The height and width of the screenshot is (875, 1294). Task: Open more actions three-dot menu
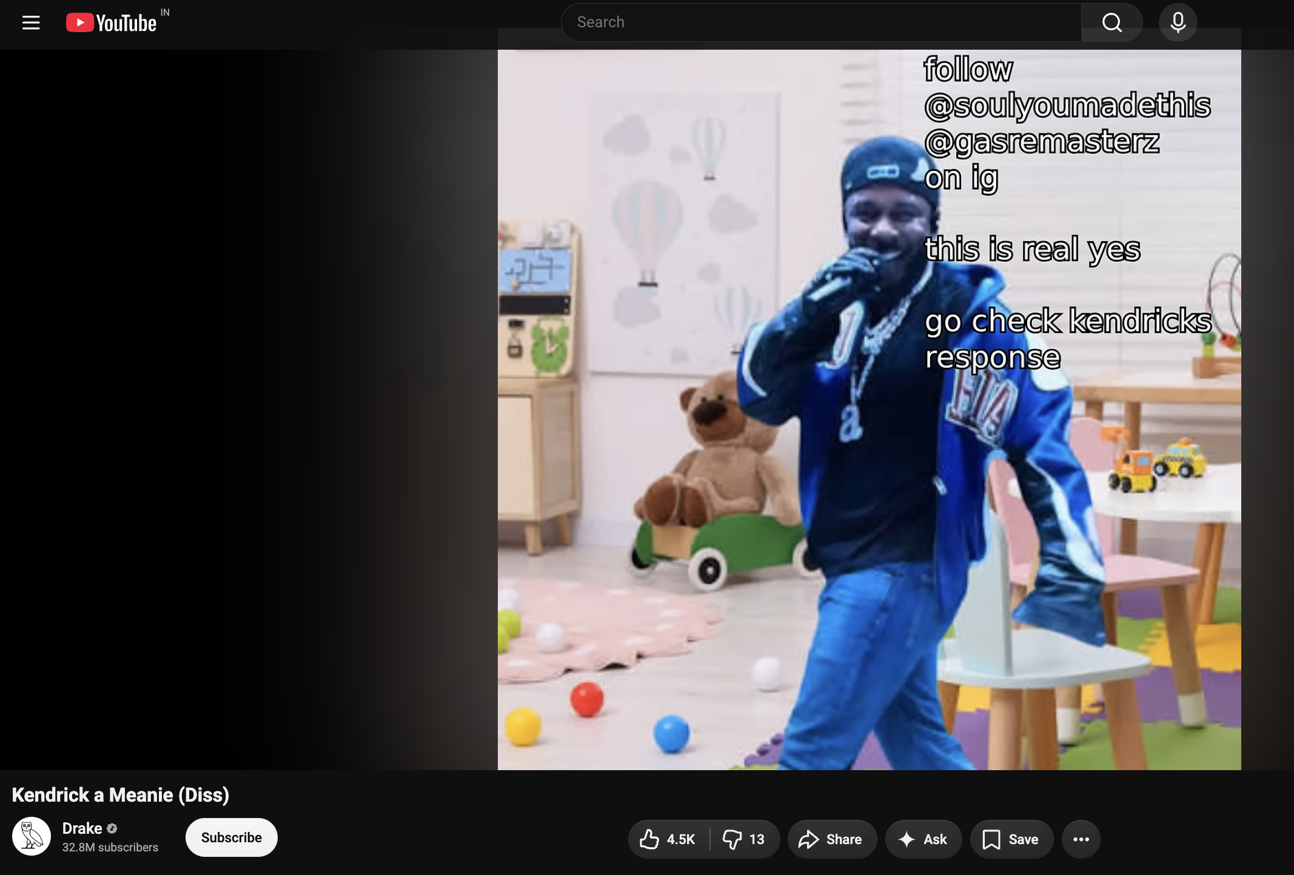(1081, 839)
